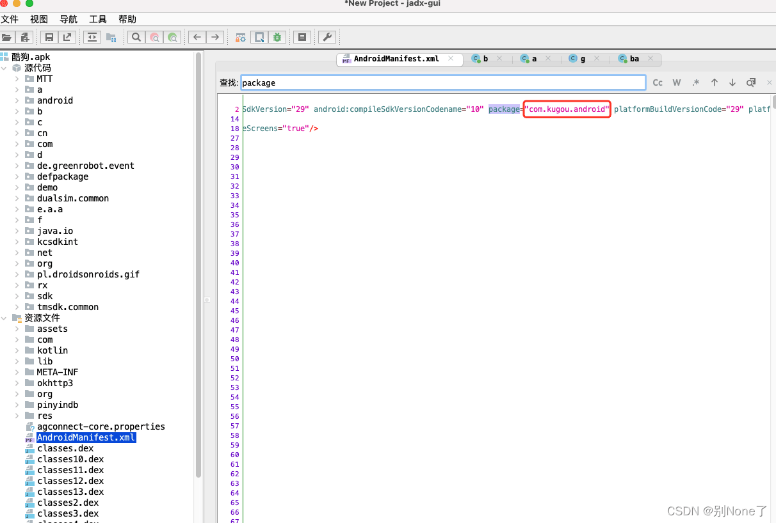Expand the android package tree node
Image resolution: width=776 pixels, height=523 pixels.
point(17,100)
